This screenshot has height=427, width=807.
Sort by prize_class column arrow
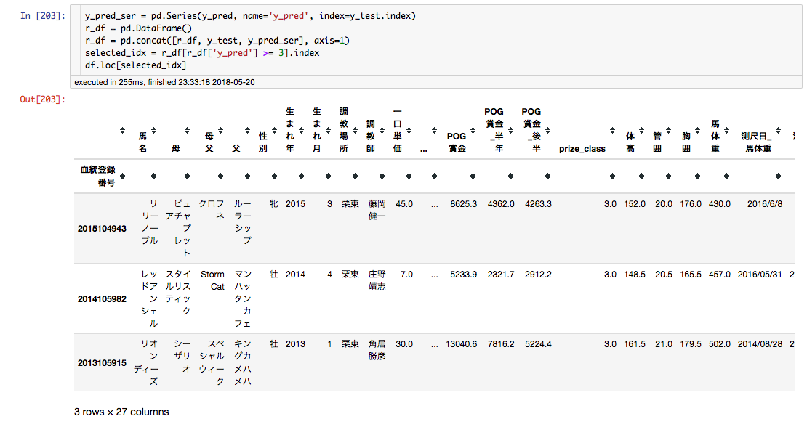(612, 131)
